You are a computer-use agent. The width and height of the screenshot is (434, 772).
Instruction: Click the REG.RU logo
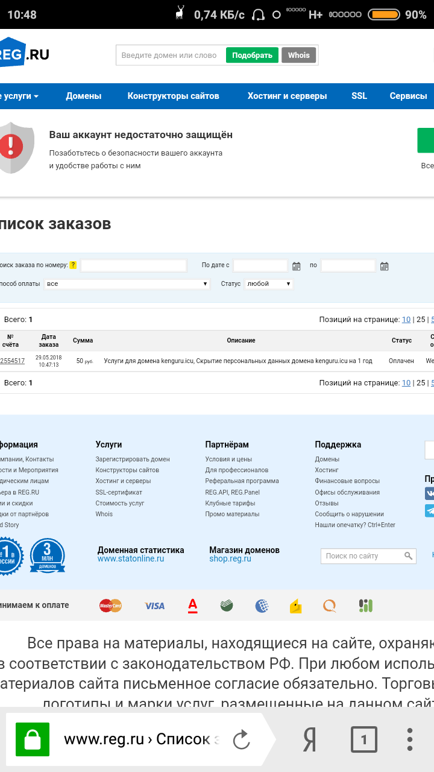[x=24, y=55]
